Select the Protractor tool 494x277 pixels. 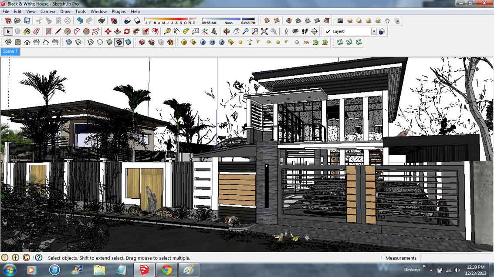186,31
